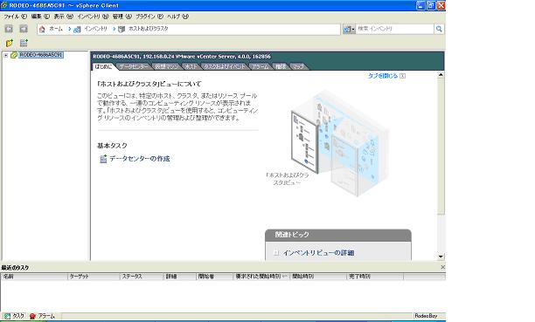Open the 表示 menu
535x322 pixels.
[x=64, y=17]
